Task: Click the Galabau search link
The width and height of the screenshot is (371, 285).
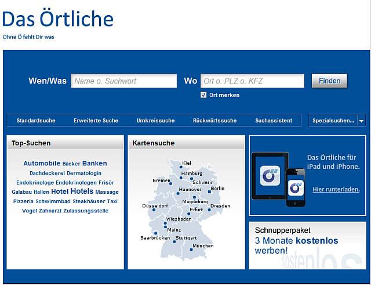Action: (22, 192)
